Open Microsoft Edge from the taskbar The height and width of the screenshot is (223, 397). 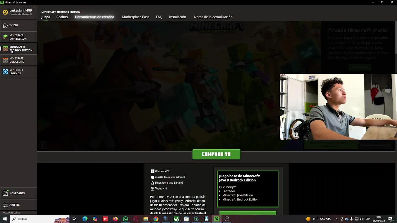85,219
